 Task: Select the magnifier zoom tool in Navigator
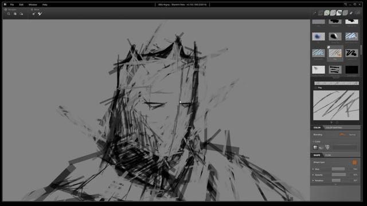9,14
